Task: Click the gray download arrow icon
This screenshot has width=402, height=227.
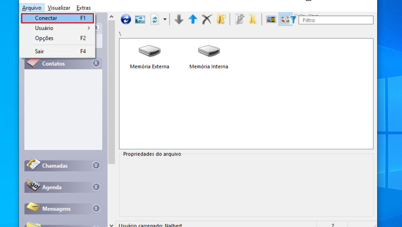Action: [x=179, y=19]
